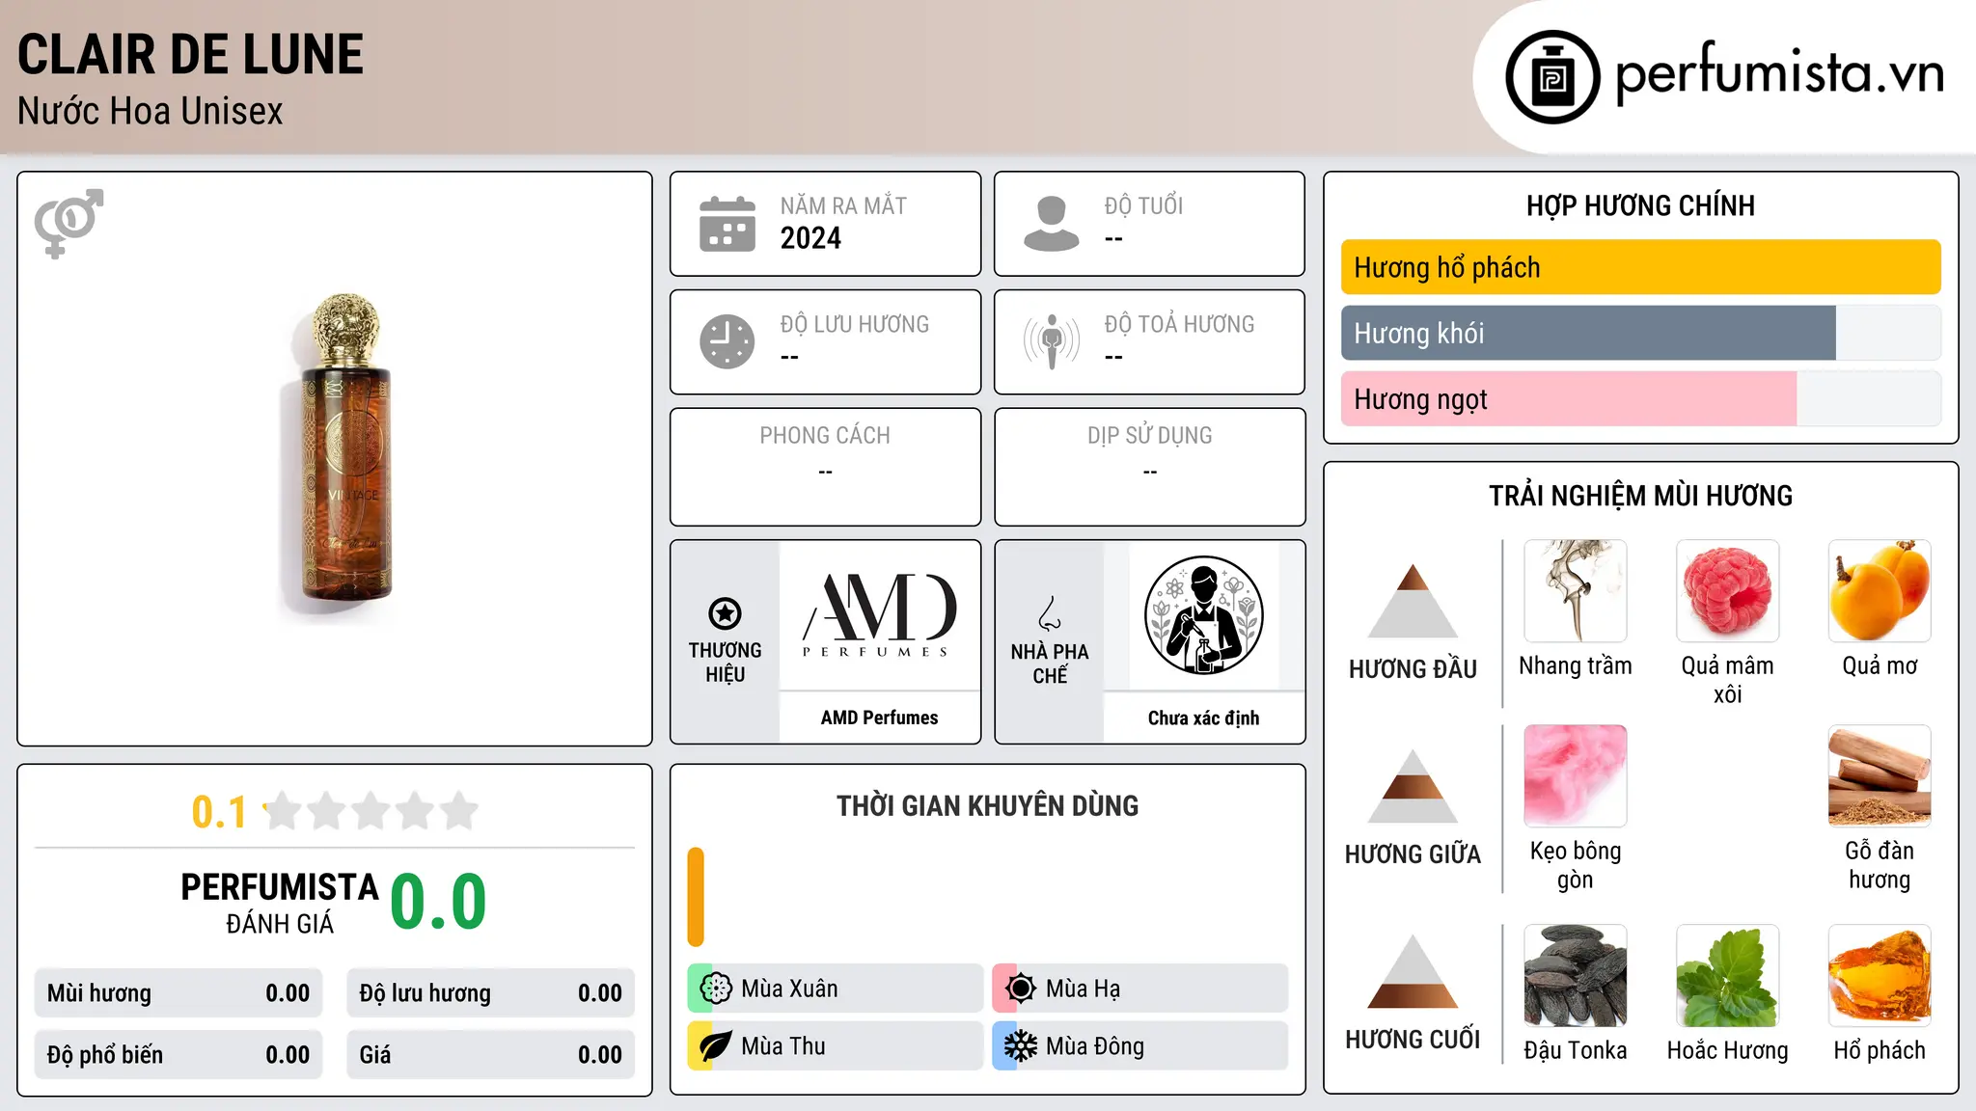This screenshot has width=1976, height=1111.
Task: Click the AMD Perfumes brand name
Action: (879, 718)
